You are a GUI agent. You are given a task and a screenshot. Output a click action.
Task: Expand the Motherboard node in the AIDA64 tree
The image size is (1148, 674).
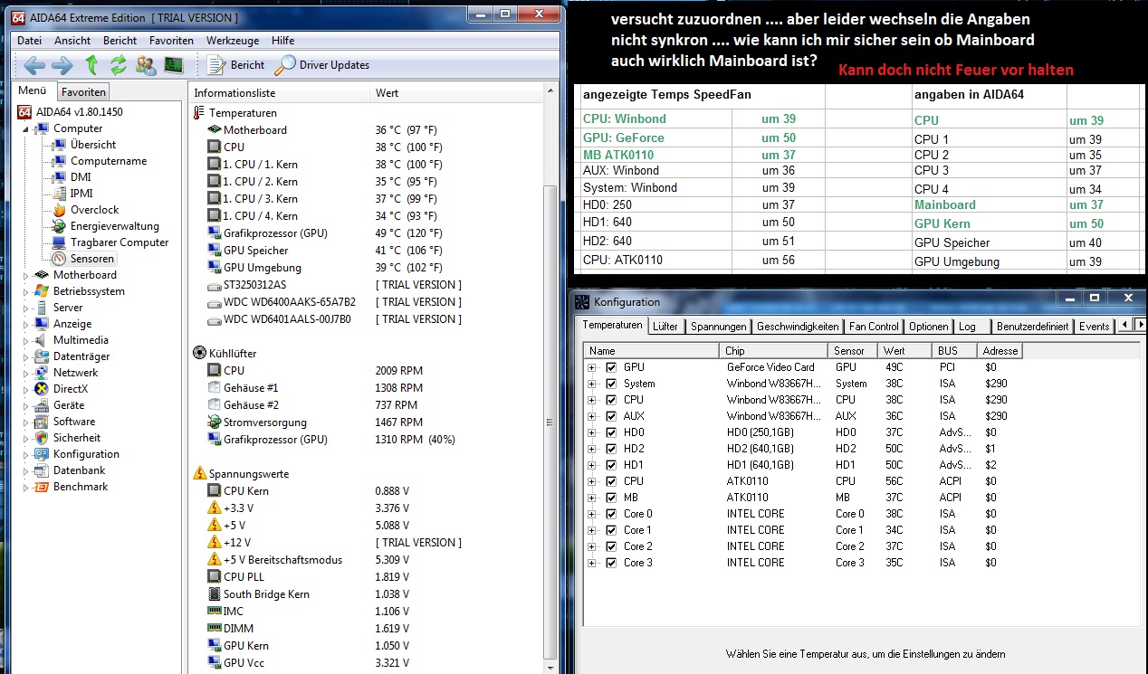[x=26, y=275]
